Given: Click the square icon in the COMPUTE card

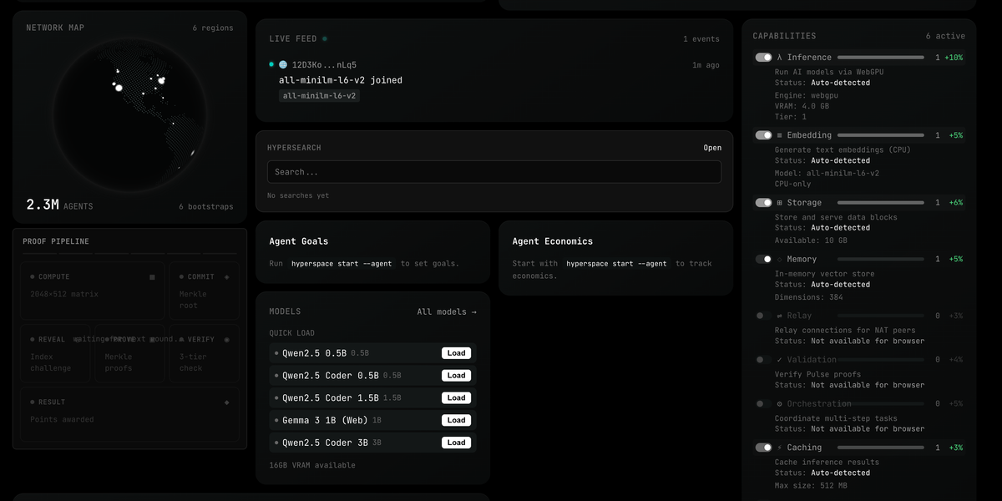Looking at the screenshot, I should coord(152,277).
